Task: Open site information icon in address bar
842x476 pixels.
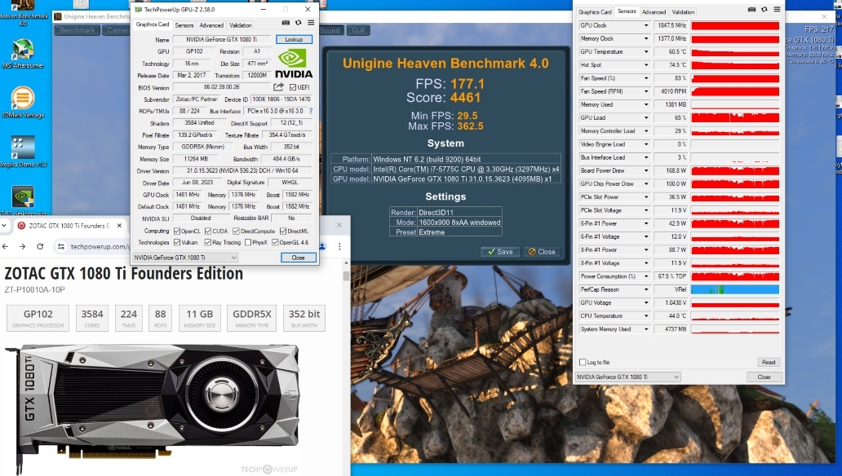Action: 61,246
